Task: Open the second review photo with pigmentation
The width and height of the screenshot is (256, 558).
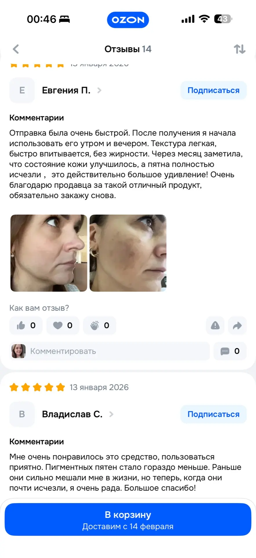Action: [x=128, y=253]
